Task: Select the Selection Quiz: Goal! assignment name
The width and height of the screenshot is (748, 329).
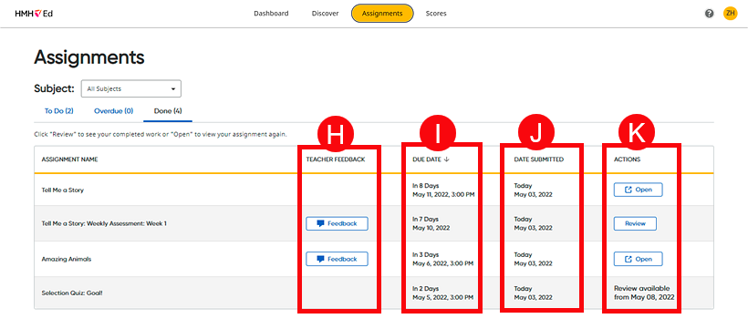Action: (72, 293)
